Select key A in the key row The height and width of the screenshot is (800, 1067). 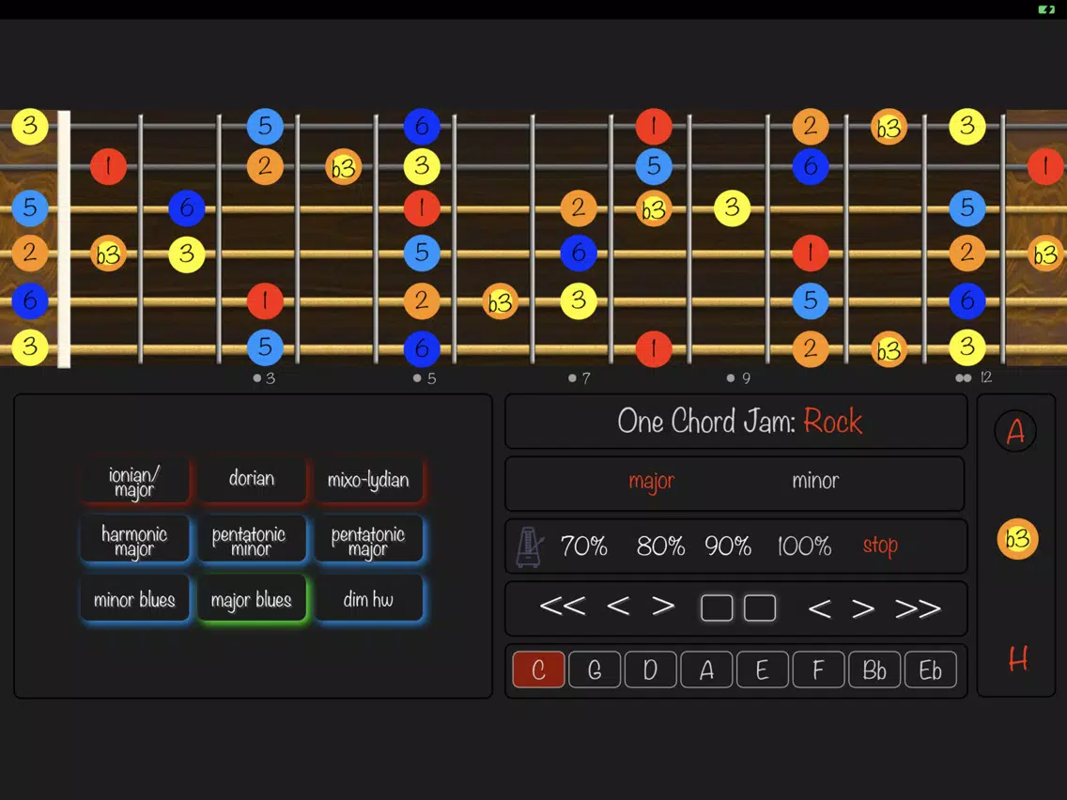coord(706,670)
